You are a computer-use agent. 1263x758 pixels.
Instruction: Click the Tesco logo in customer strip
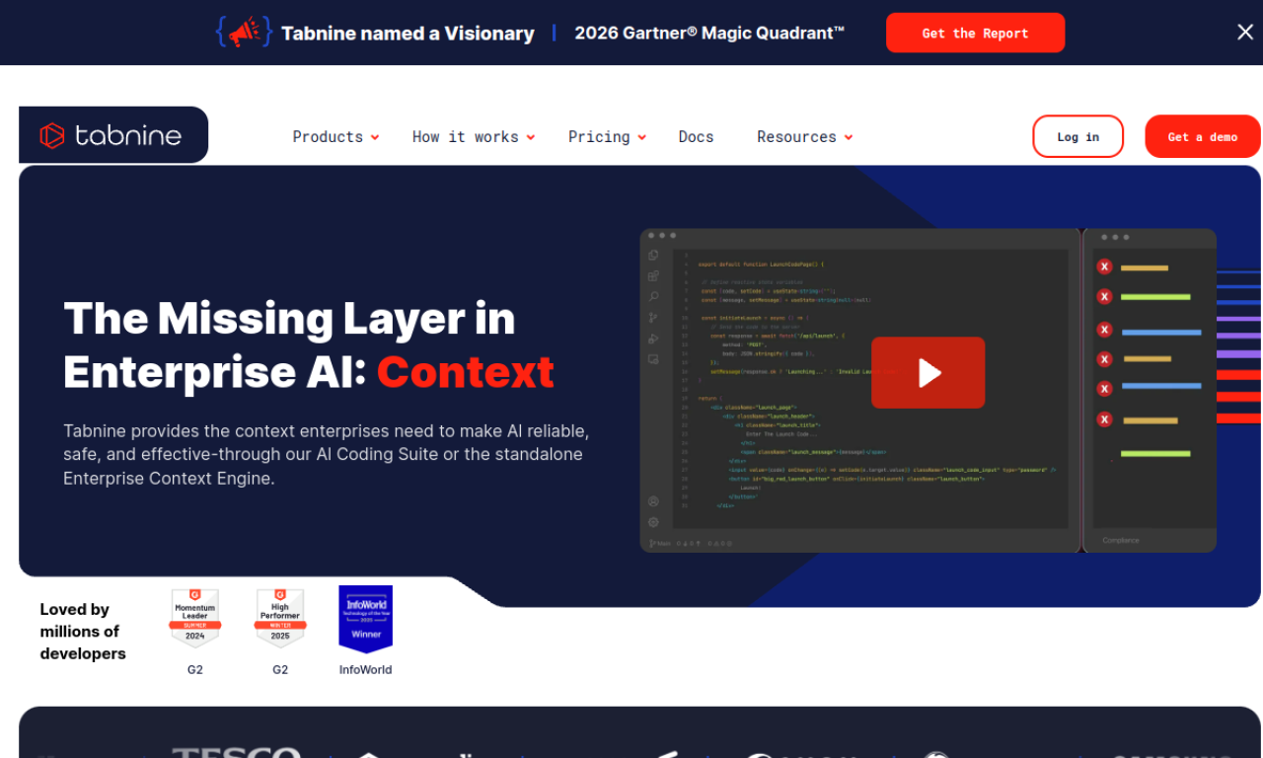[236, 753]
